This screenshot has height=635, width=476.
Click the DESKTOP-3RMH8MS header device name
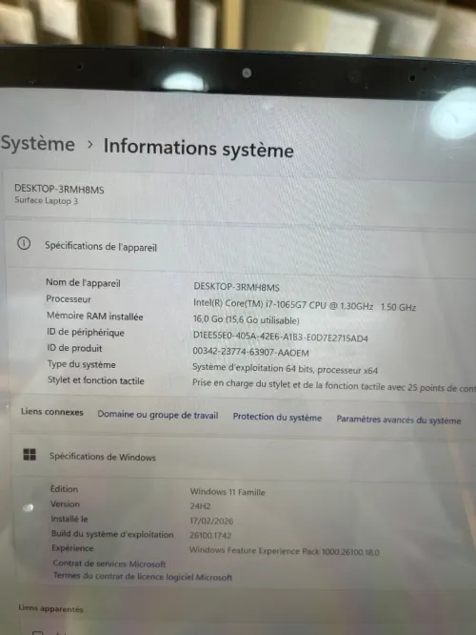(x=59, y=189)
